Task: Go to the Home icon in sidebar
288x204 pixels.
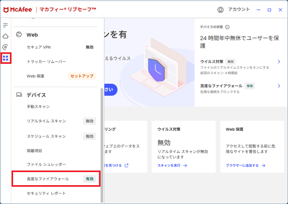Action: coord(6,36)
